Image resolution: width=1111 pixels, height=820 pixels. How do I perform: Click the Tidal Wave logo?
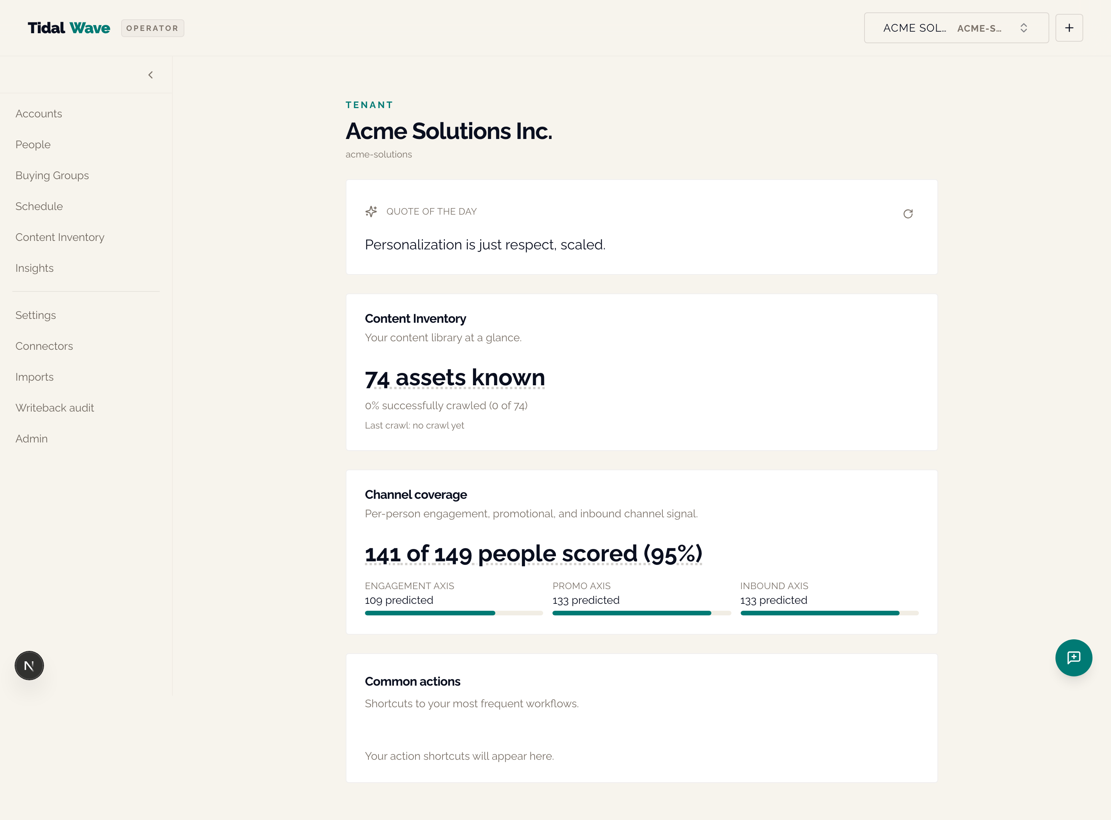point(69,28)
